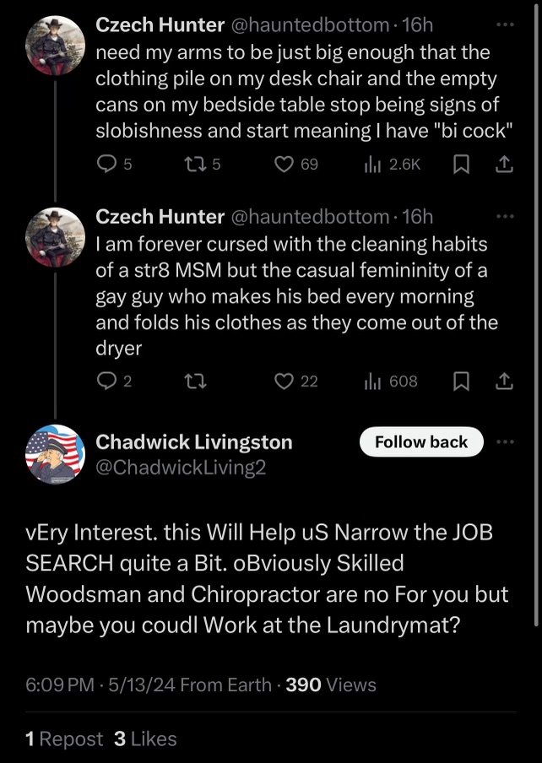Repost the second Czech Hunter tweet

(193, 381)
